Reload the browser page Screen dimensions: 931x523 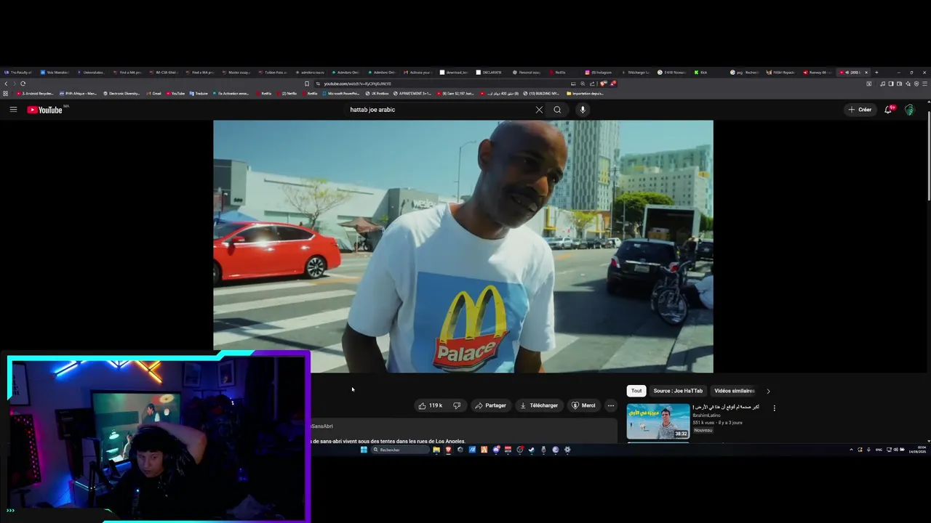23,84
